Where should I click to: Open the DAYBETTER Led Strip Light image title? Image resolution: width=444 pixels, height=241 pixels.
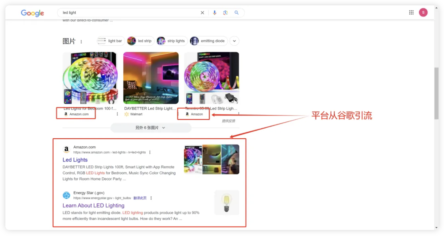pyautogui.click(x=150, y=108)
